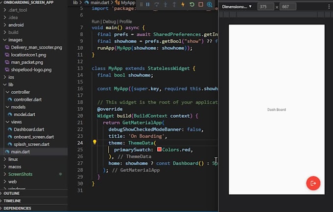Stop the debug session
The width and height of the screenshot is (333, 212).
pos(201,4)
